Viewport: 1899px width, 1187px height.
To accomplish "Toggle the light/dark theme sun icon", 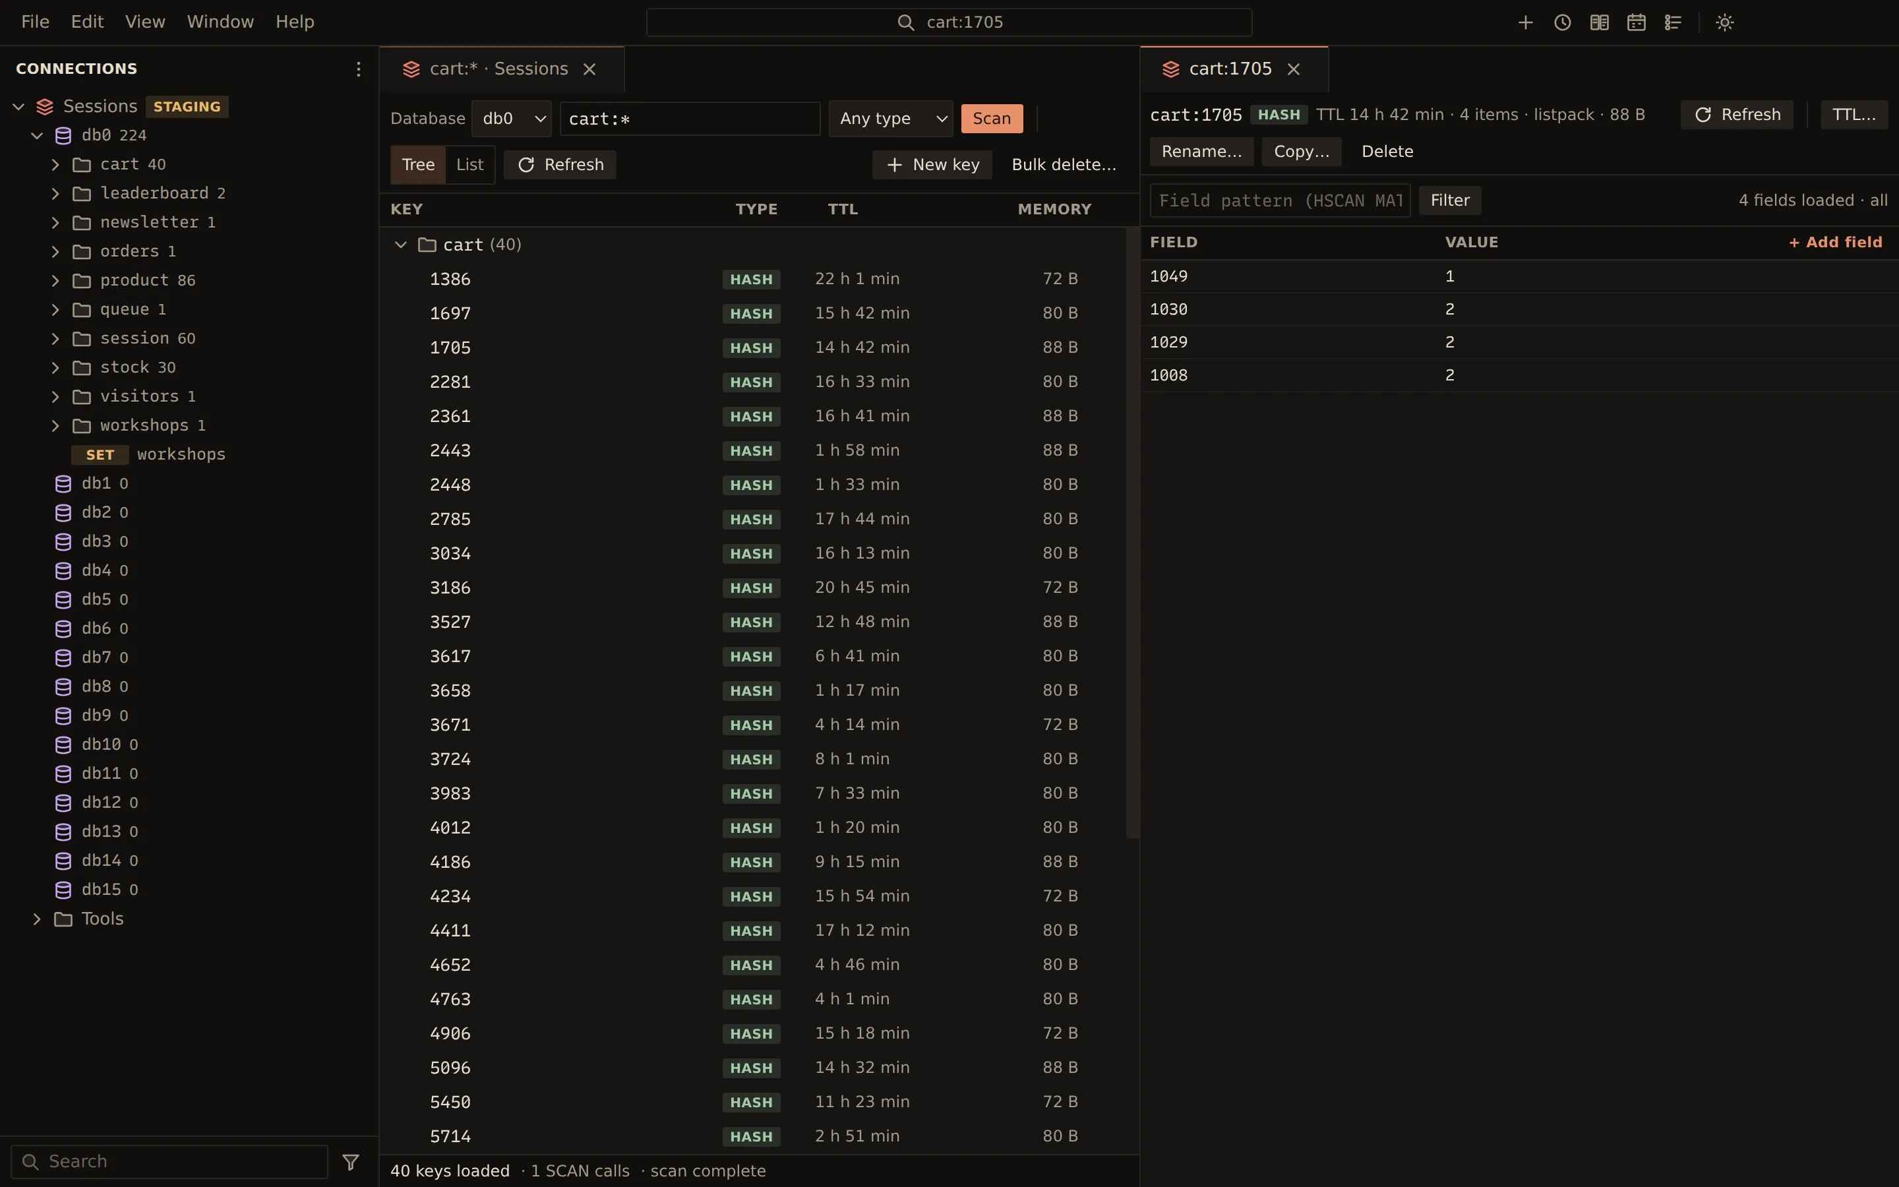I will [1724, 22].
